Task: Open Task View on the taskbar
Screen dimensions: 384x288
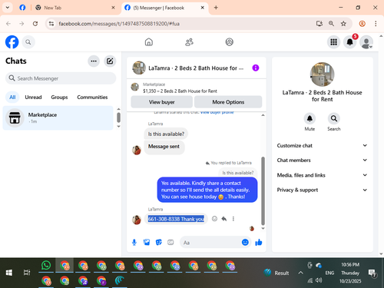Action: point(27,273)
